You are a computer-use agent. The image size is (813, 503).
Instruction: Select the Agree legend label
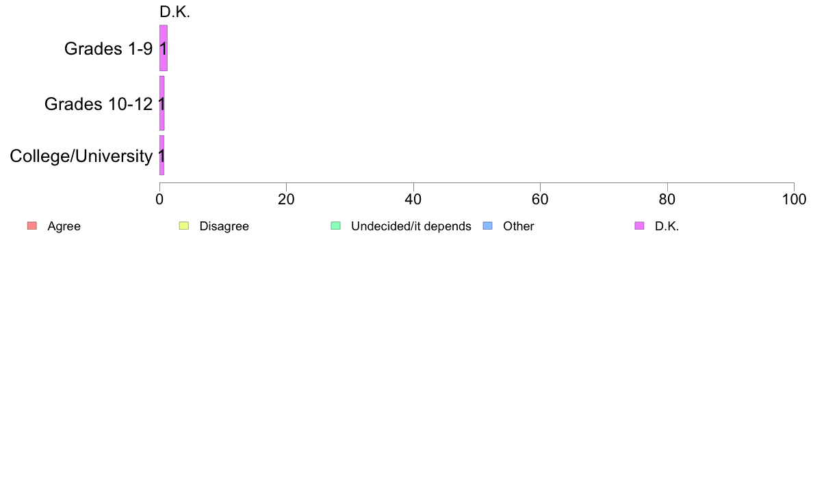click(x=64, y=226)
